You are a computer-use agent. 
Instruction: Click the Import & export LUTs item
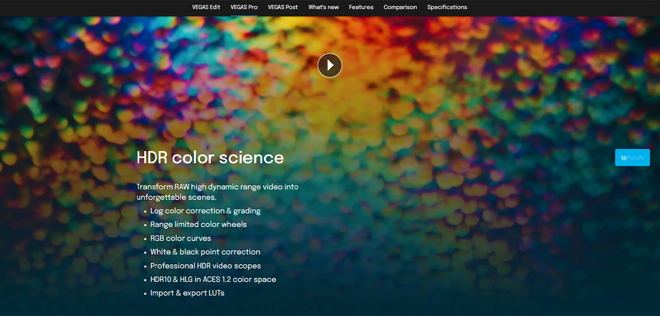(x=187, y=293)
